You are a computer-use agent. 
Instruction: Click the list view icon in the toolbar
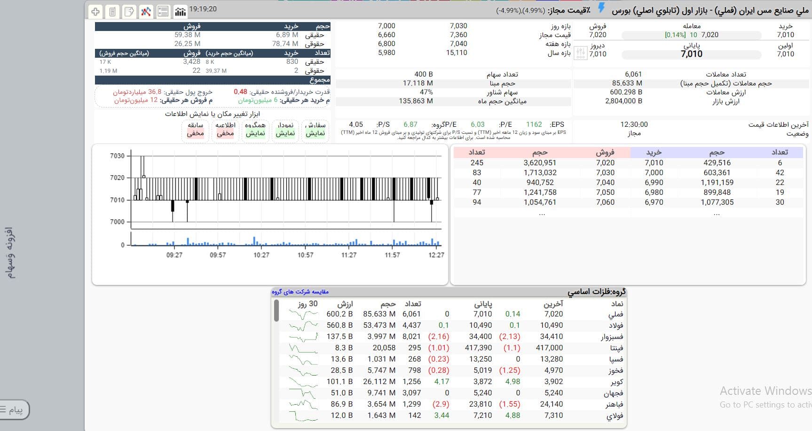tap(163, 11)
